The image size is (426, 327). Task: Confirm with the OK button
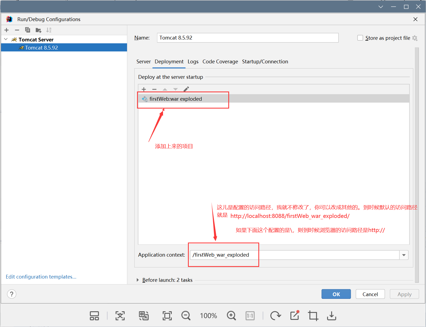point(336,294)
